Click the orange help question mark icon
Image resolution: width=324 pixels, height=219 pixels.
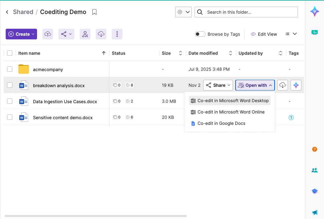pyautogui.click(x=314, y=149)
